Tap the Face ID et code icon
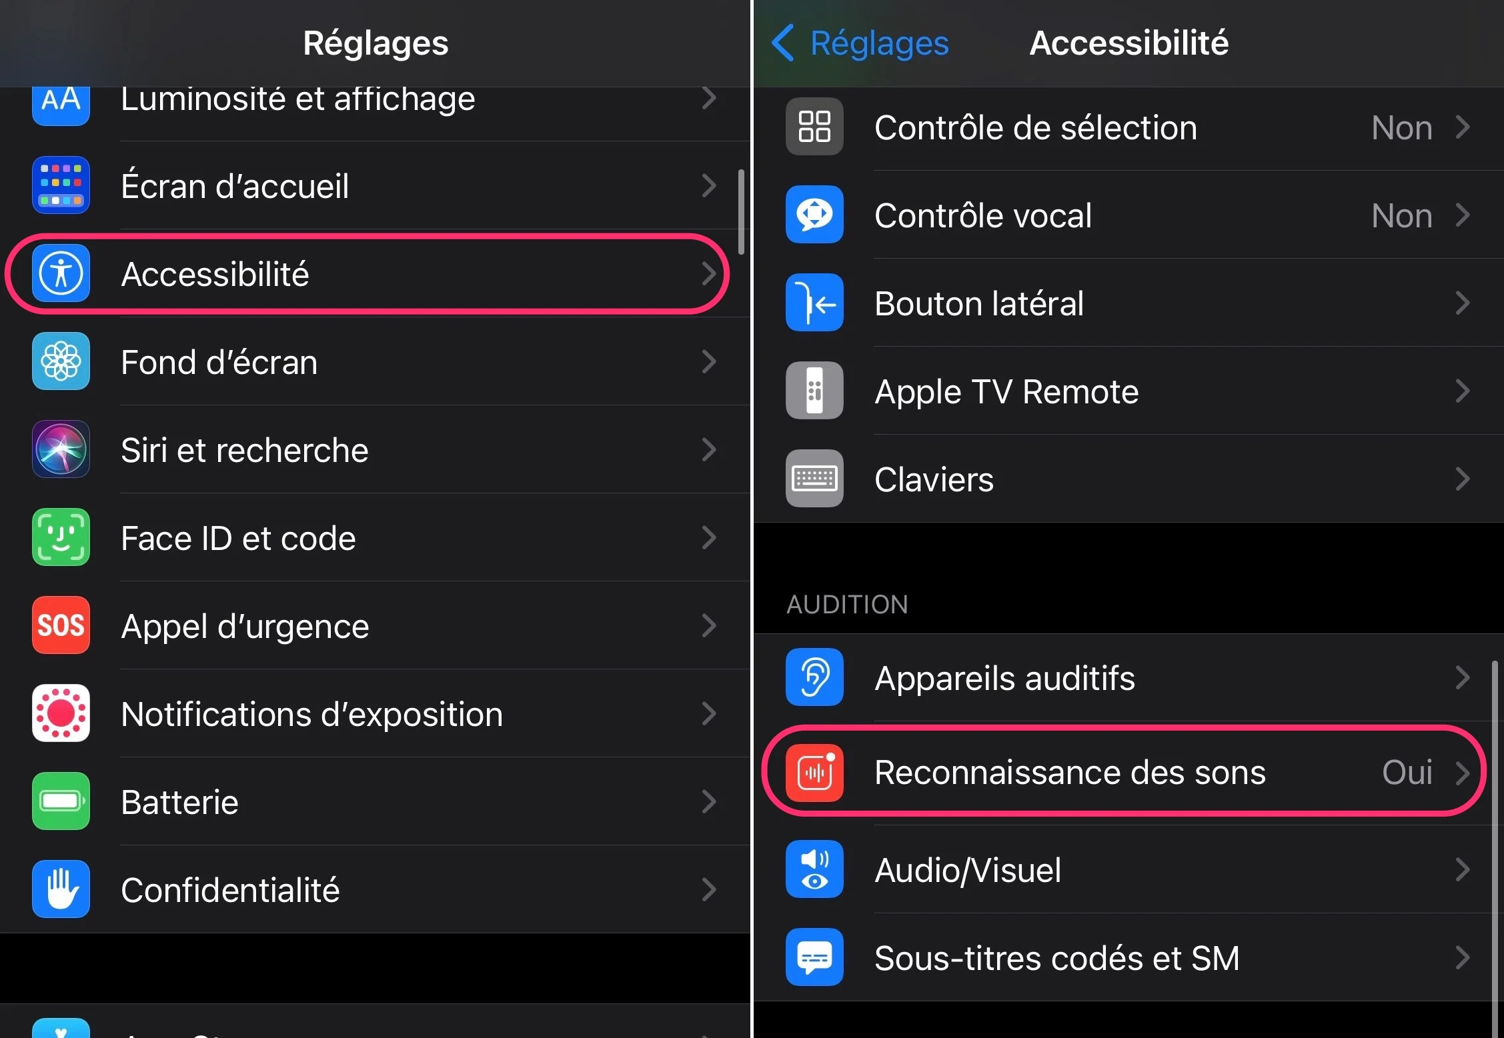The image size is (1504, 1038). pyautogui.click(x=61, y=537)
